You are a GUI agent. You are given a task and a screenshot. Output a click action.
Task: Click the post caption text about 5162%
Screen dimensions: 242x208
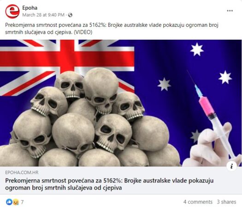[112, 29]
